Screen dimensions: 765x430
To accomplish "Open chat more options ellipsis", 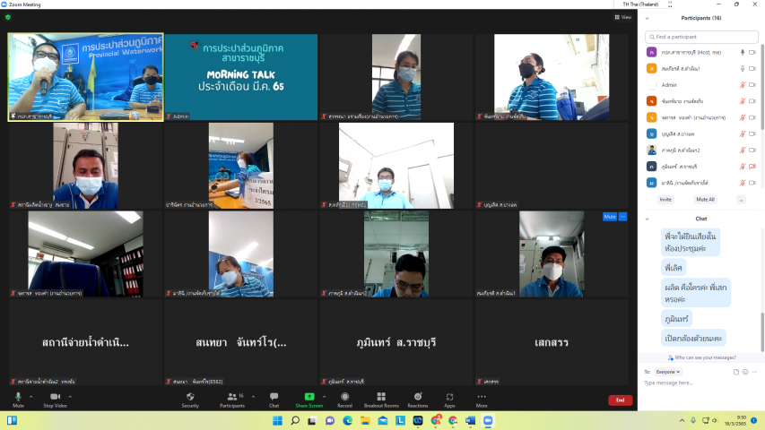I will click(754, 372).
